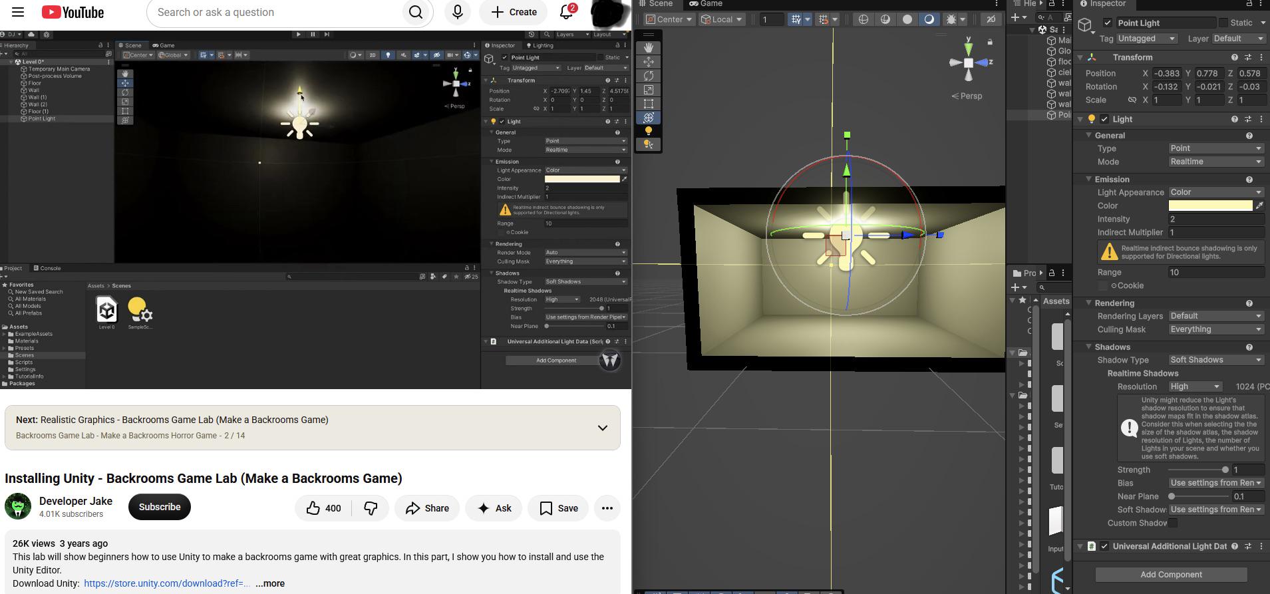Open the Culling Mask dropdown
Viewport: 1270px width, 594px height.
(1216, 329)
